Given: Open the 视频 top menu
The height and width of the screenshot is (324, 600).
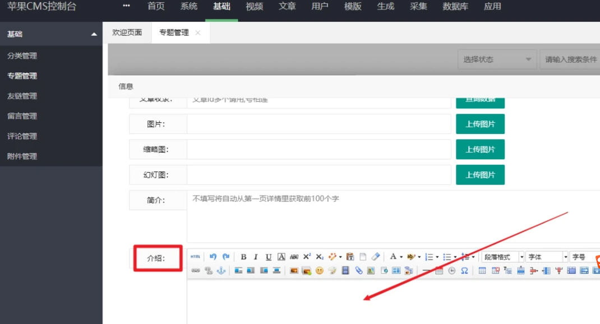Looking at the screenshot, I should 254,7.
